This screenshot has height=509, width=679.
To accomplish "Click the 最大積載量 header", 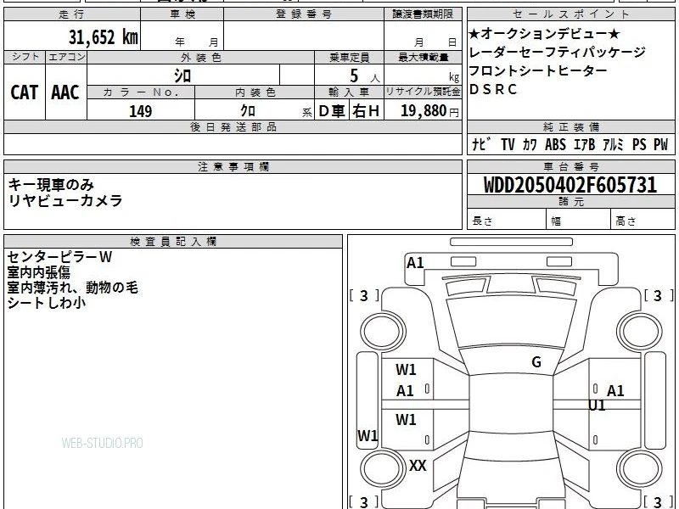I will pyautogui.click(x=423, y=57).
